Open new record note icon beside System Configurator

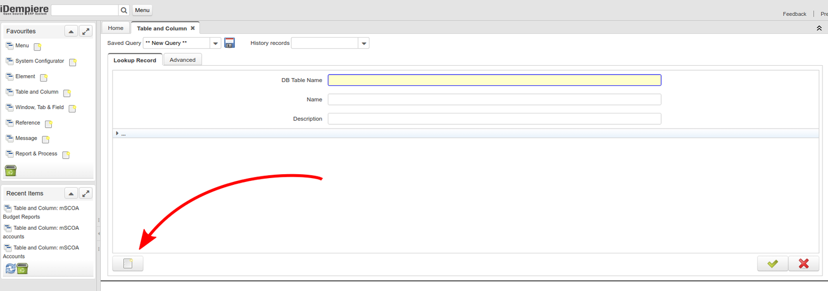[x=73, y=62]
